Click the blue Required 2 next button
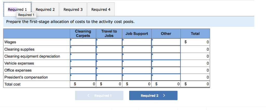This screenshot has width=266, height=110. [153, 96]
